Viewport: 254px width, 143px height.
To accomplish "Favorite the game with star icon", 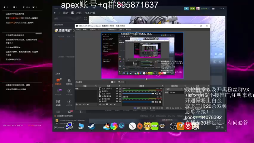I will 220,62.
